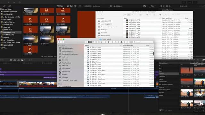Viewport: 205px width, 115px height.
Task: Click timeline clip GH014481 filmstrip
Action: pyautogui.click(x=38, y=84)
